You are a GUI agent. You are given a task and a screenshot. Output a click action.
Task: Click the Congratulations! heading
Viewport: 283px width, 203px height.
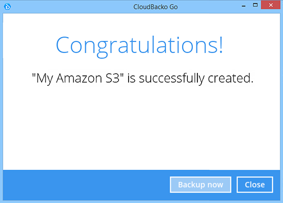(139, 46)
